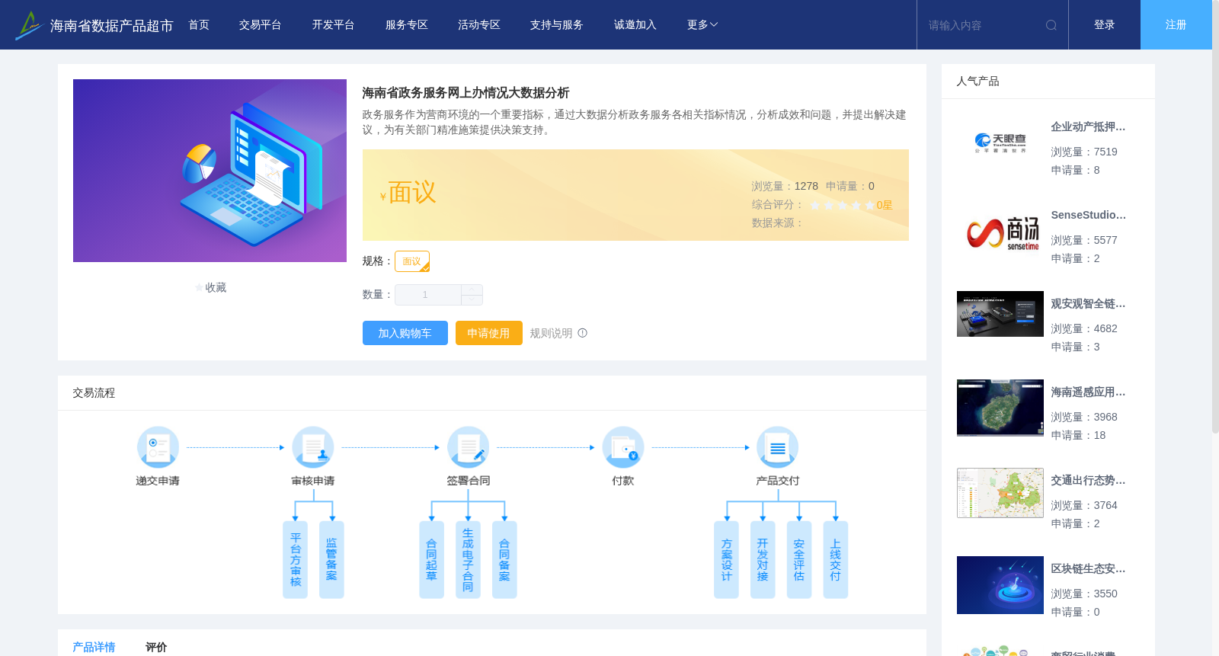This screenshot has width=1219, height=656.
Task: Switch to the 评价 tab
Action: pos(156,647)
